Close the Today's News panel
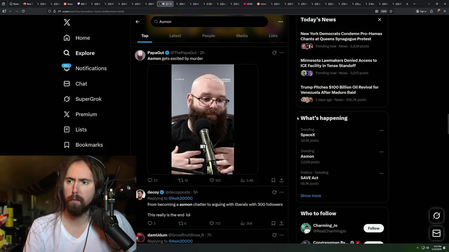The width and height of the screenshot is (449, 252). click(380, 20)
